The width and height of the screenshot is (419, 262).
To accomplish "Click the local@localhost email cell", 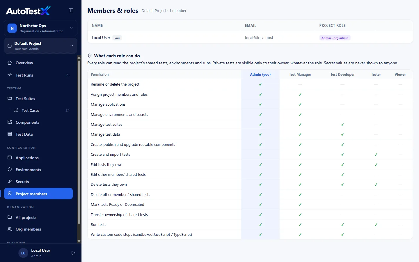I will coord(259,38).
